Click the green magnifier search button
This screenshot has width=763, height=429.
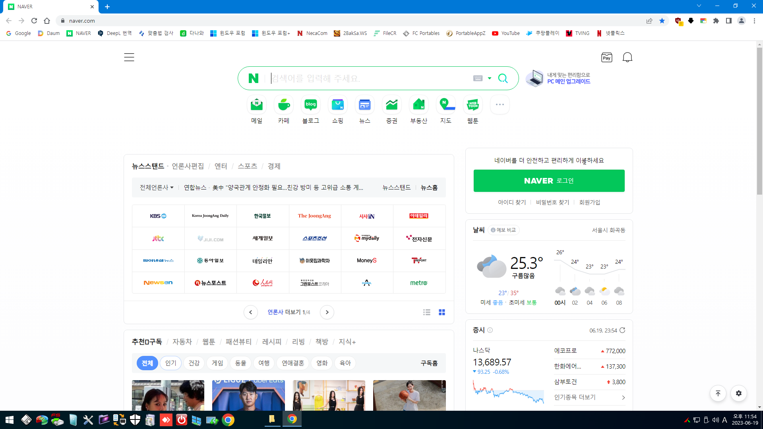(x=503, y=78)
